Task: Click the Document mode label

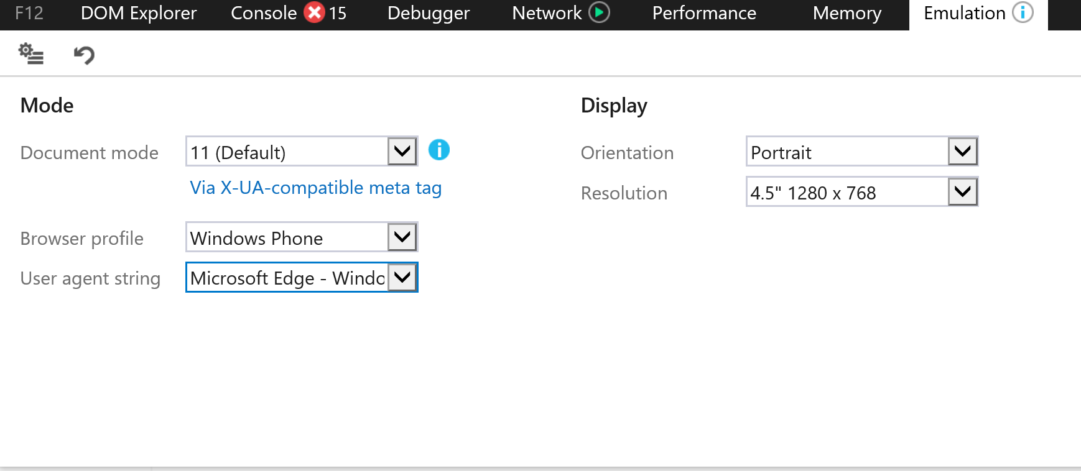Action: click(x=90, y=153)
